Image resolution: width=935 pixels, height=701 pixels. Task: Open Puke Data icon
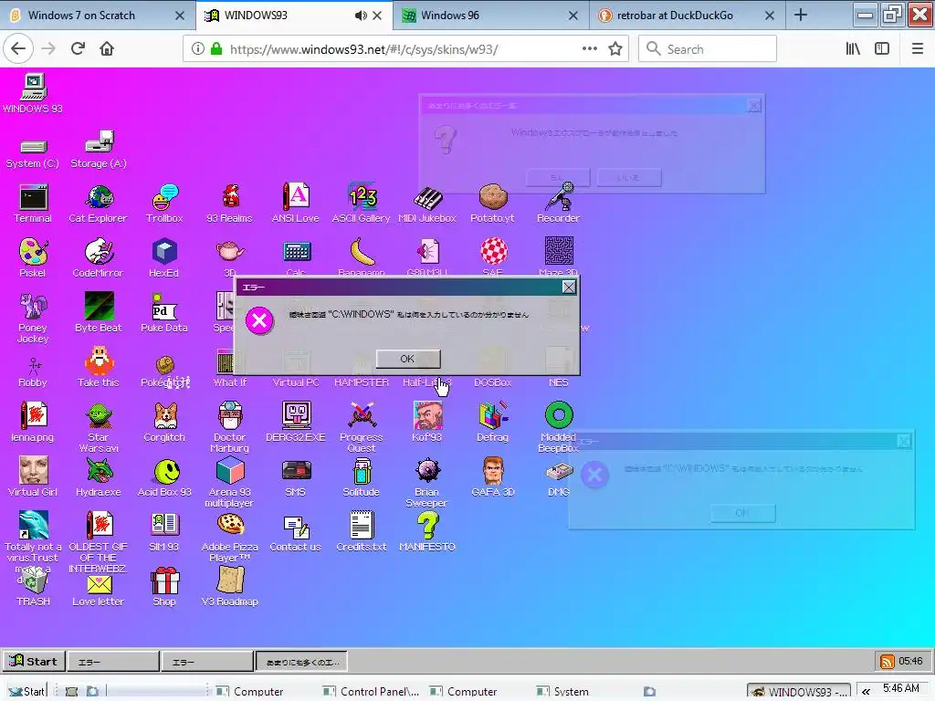(x=164, y=312)
